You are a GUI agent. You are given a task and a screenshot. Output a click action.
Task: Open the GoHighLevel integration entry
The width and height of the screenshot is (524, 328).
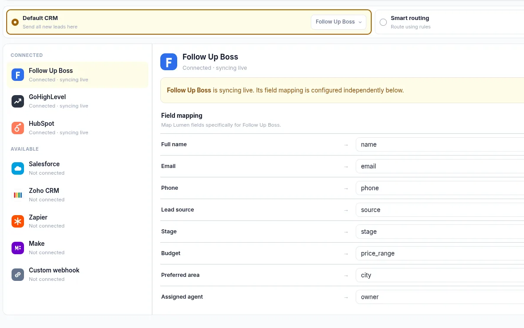78,101
